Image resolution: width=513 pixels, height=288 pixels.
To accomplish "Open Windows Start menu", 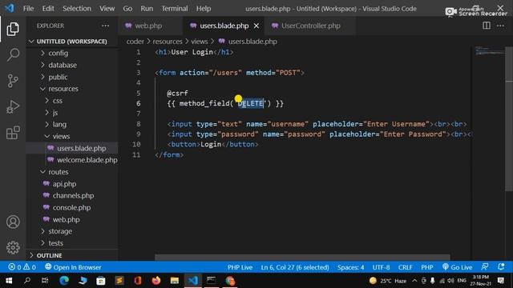I will point(9,281).
